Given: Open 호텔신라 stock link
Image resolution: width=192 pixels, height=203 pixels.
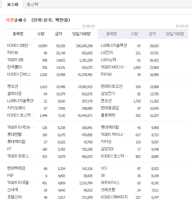Looking at the screenshot, I should pyautogui.click(x=15, y=197).
